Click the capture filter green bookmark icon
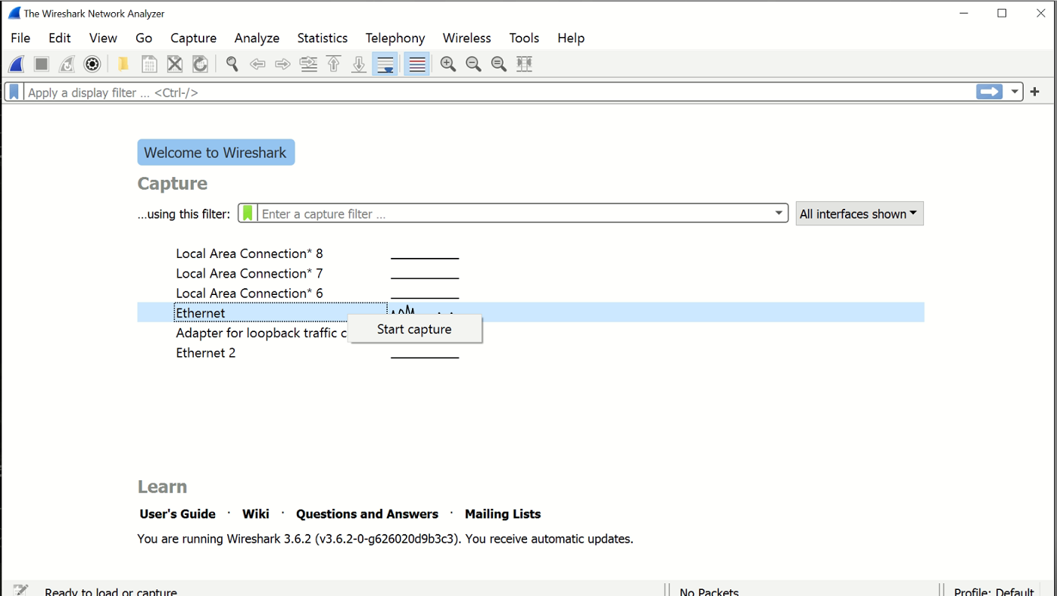 point(248,214)
